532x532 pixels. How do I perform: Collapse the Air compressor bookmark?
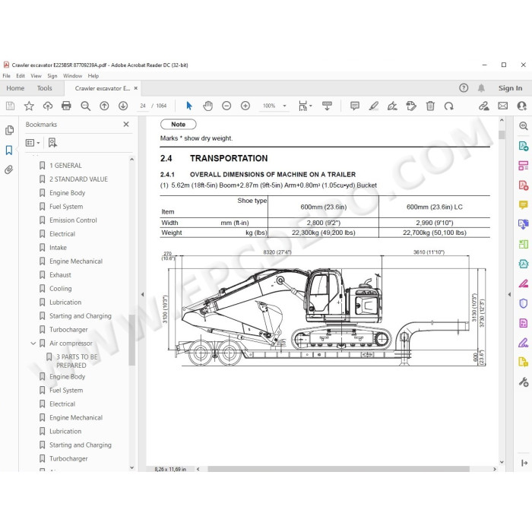[x=33, y=344]
